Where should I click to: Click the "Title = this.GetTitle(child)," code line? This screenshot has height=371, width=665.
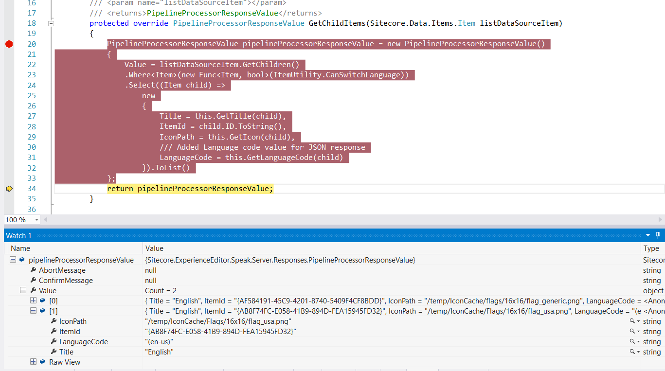223,116
